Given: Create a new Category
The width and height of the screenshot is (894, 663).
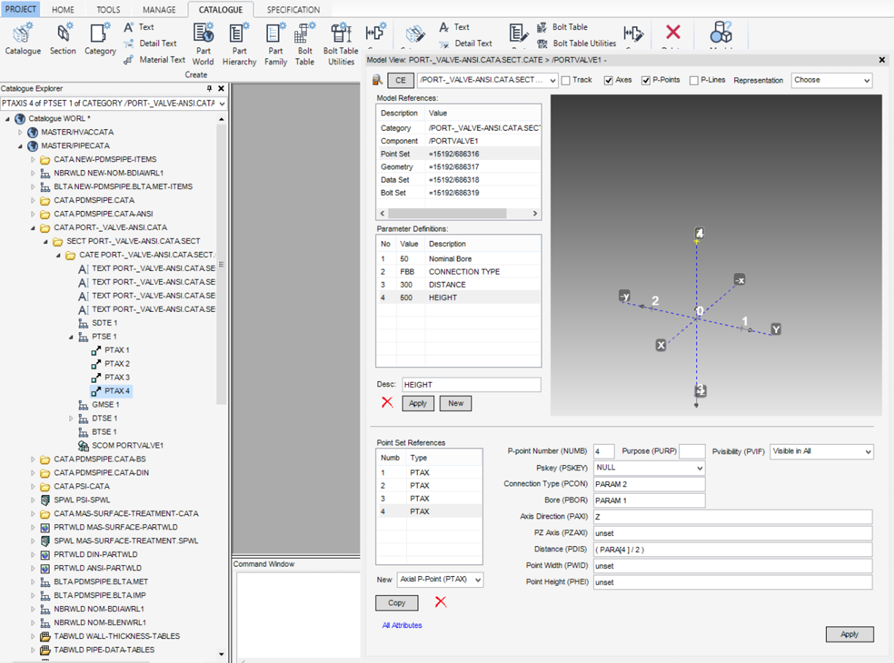Looking at the screenshot, I should [x=100, y=34].
